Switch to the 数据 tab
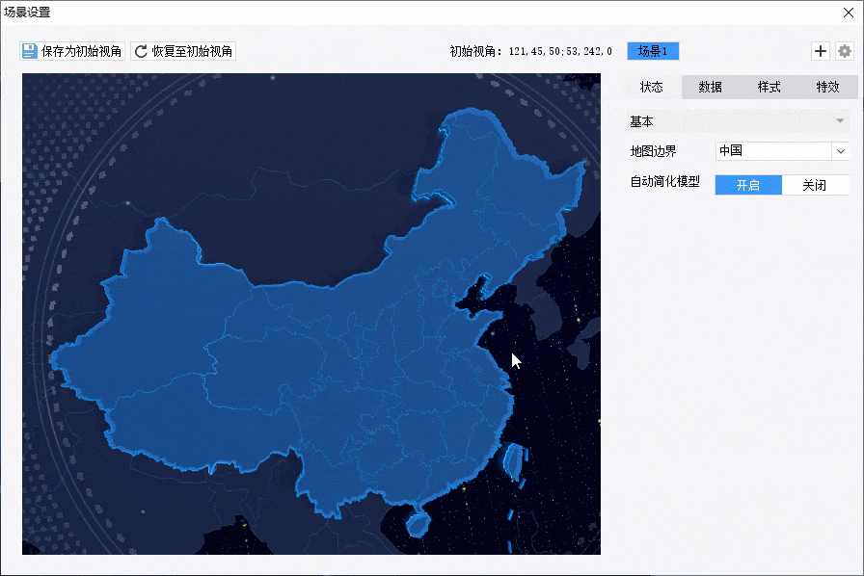Viewport: 864px width, 576px height. point(711,87)
